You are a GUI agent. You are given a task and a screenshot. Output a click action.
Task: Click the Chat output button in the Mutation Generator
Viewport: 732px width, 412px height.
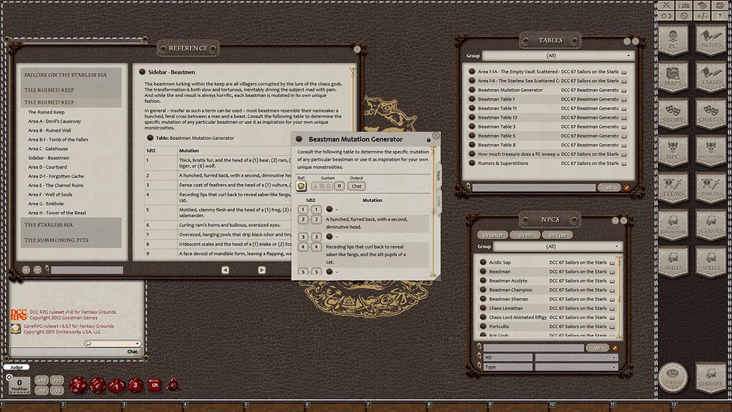click(356, 186)
